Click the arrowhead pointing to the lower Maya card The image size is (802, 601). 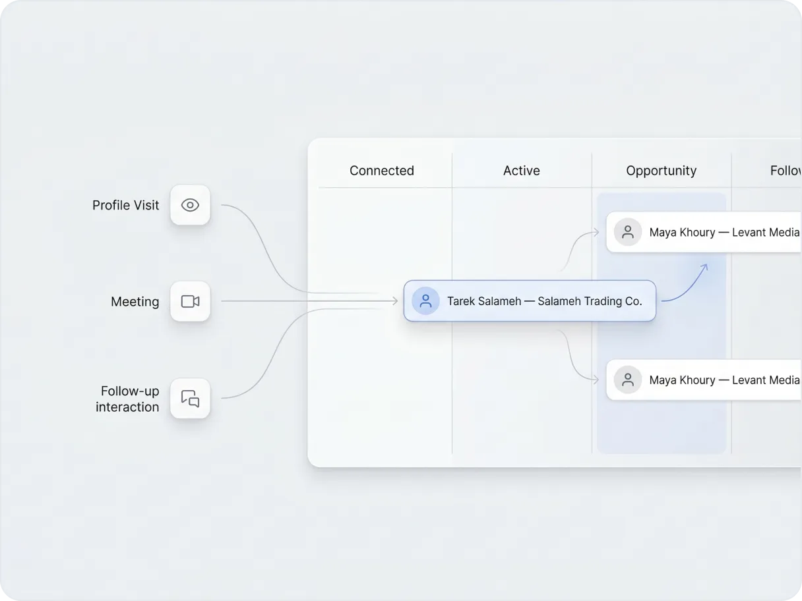pyautogui.click(x=596, y=380)
